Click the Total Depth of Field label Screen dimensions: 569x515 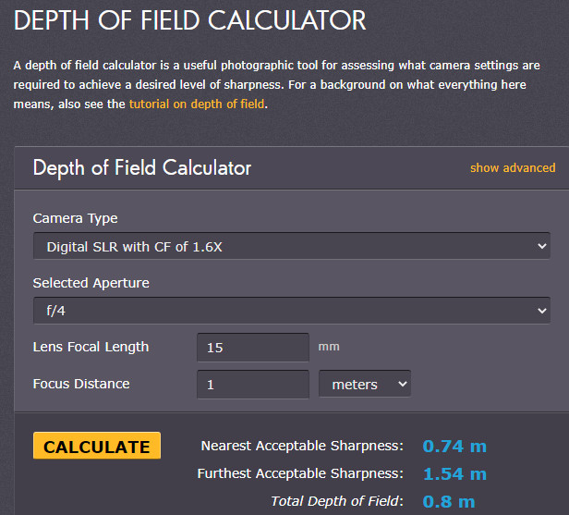[x=337, y=501]
